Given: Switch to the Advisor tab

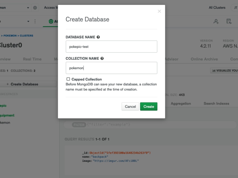Looking at the screenshot, I should [172, 59].
